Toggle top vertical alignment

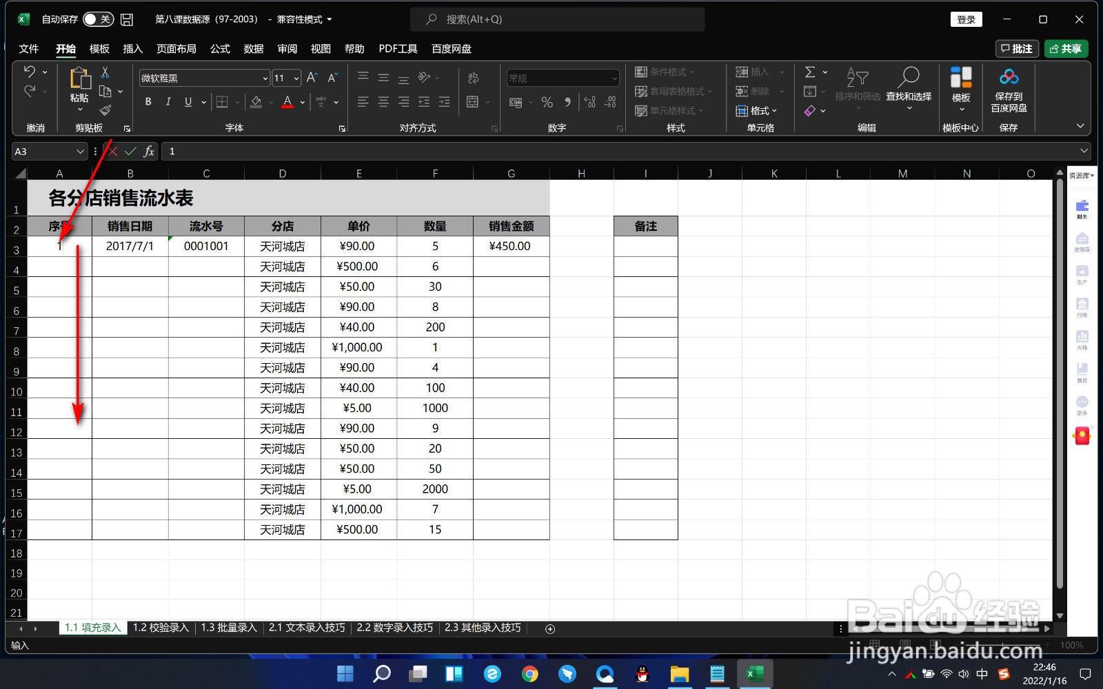click(363, 77)
